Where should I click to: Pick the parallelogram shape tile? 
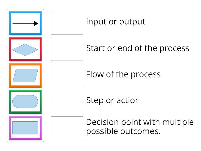tap(25, 75)
